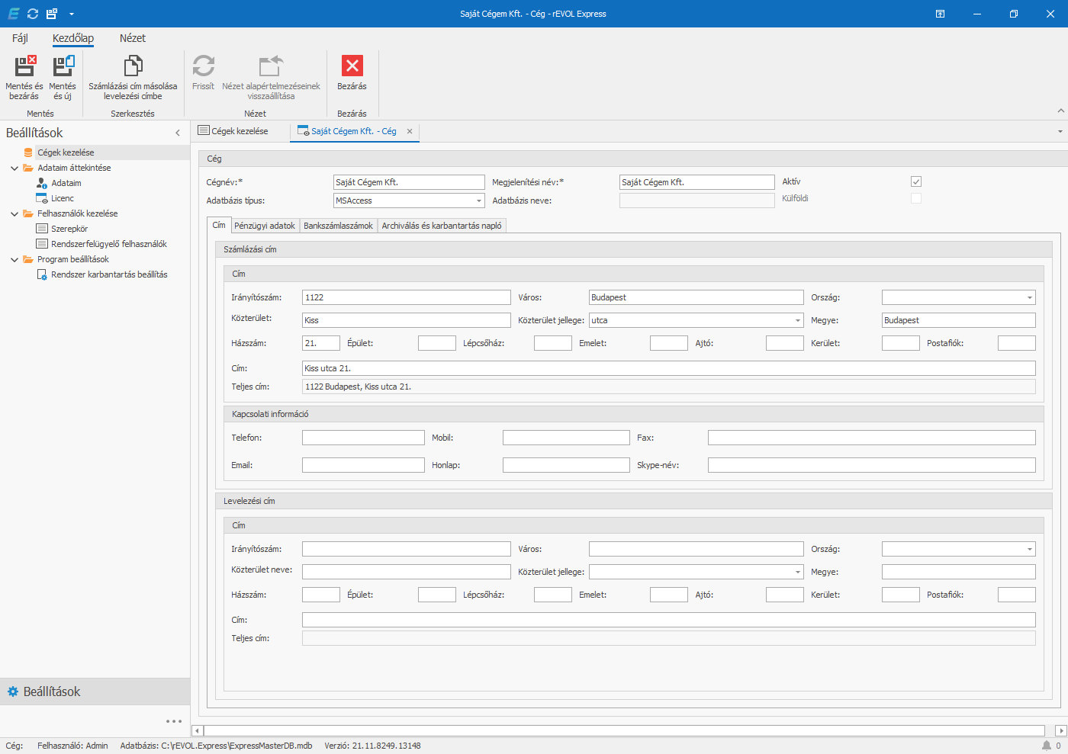1068x754 pixels.
Task: Toggle the Külföldi checkbox
Action: tap(916, 198)
